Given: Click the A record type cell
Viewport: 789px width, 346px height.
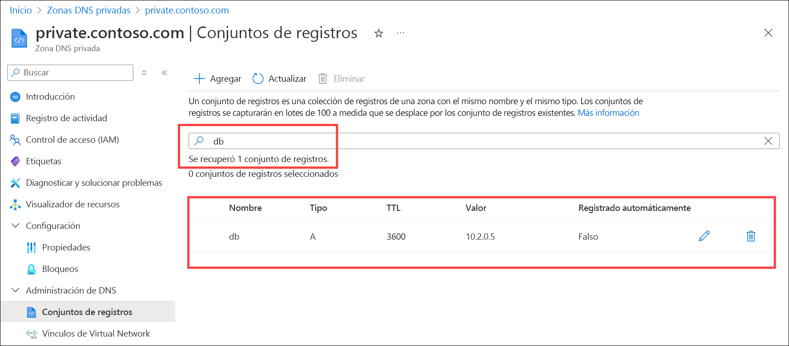Looking at the screenshot, I should (313, 237).
